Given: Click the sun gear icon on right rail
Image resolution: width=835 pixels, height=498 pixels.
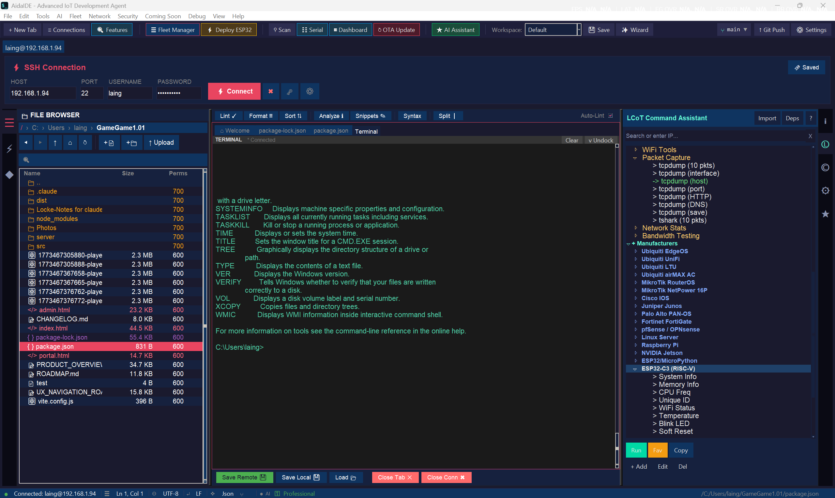Looking at the screenshot, I should point(825,191).
